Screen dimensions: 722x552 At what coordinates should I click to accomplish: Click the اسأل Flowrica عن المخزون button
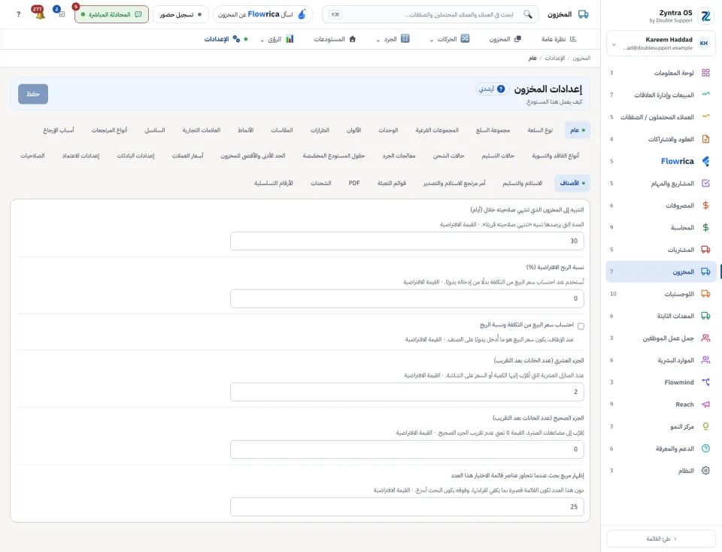click(x=262, y=14)
